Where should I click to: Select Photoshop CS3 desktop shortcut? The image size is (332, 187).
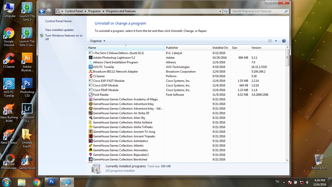(x=27, y=88)
